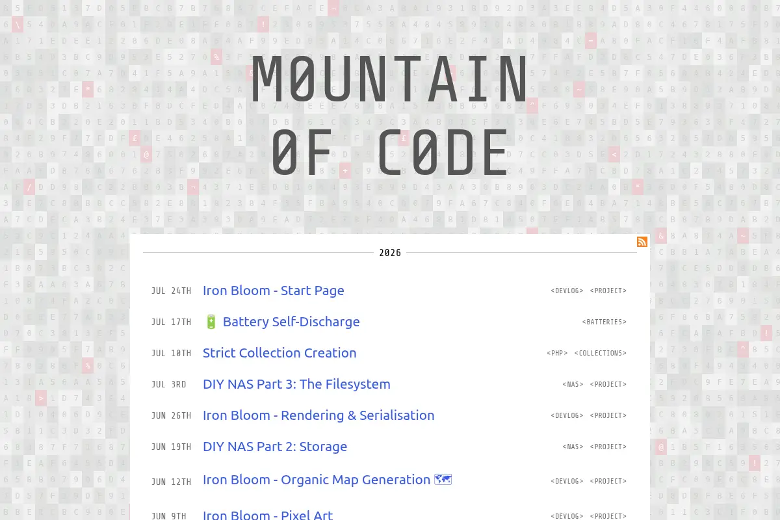The height and width of the screenshot is (520, 780).
Task: Select the 2026 year heading
Action: (390, 253)
